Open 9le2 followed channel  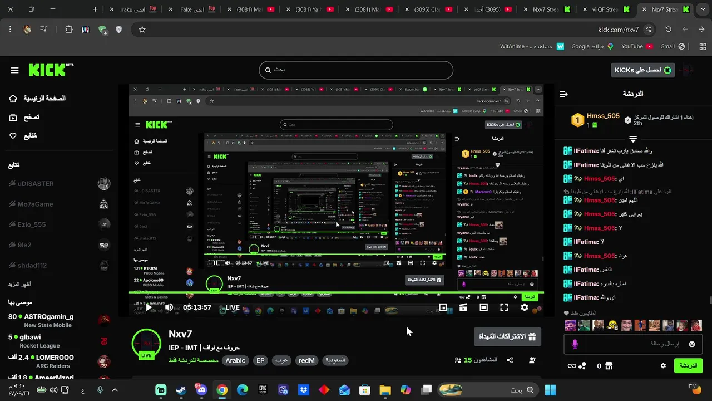click(x=59, y=244)
